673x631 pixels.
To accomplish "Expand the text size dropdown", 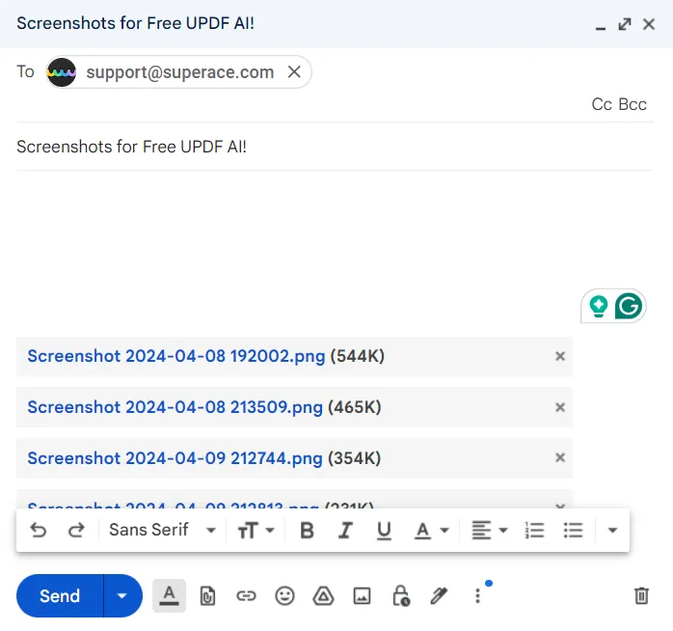I will point(256,531).
